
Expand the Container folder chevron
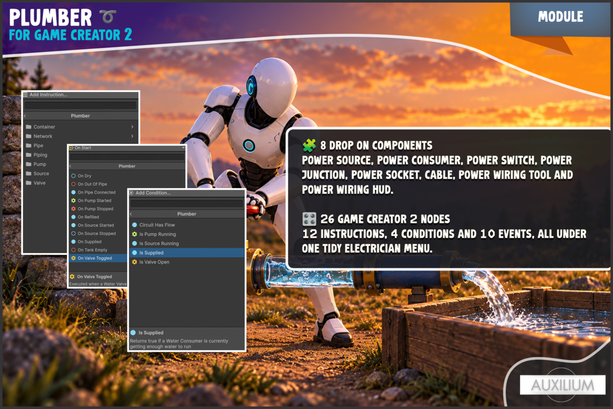point(132,127)
